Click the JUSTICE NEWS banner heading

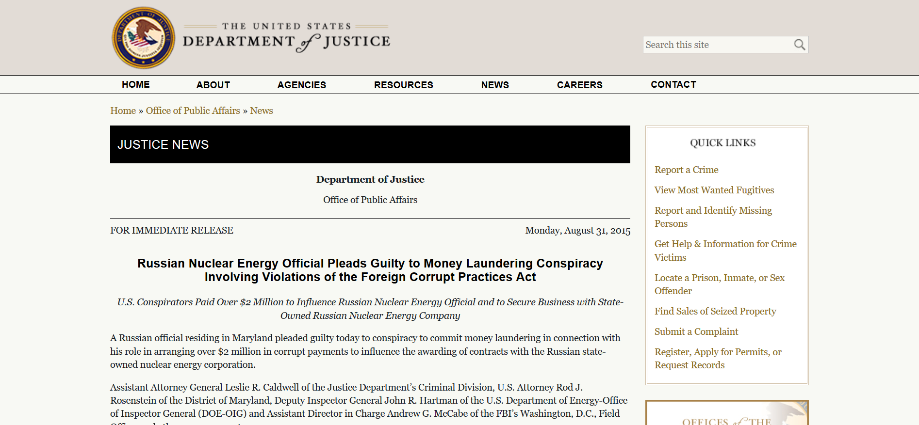[x=163, y=144]
